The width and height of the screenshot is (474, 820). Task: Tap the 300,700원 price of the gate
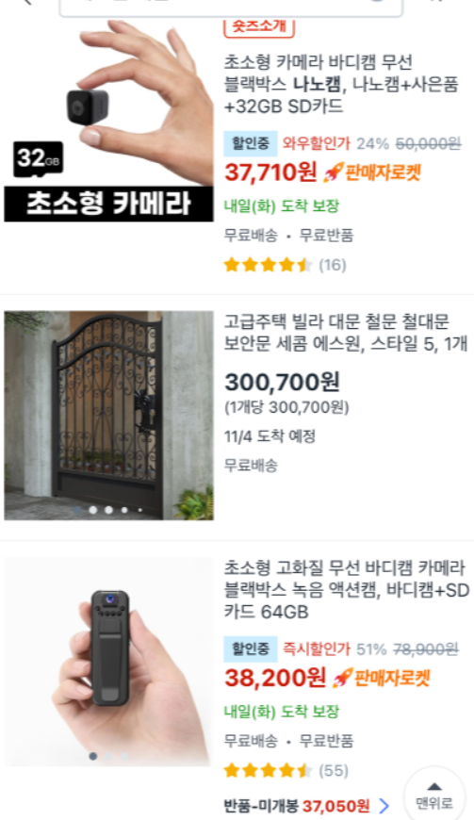(282, 383)
